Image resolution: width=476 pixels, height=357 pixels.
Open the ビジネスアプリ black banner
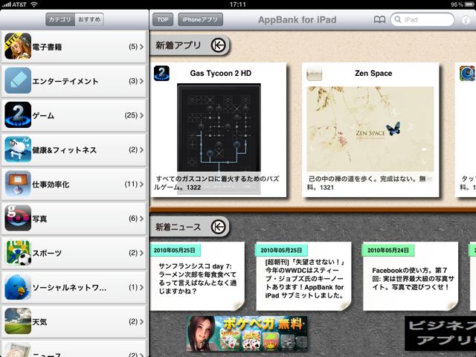point(440,333)
